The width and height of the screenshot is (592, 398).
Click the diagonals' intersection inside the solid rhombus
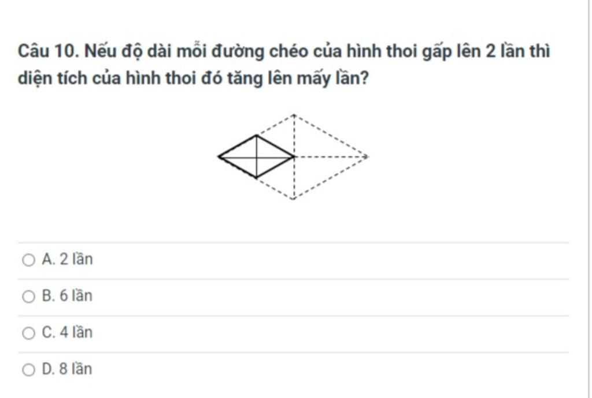click(256, 157)
